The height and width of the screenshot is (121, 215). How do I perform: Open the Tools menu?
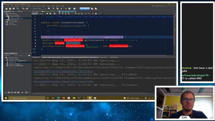point(53,6)
